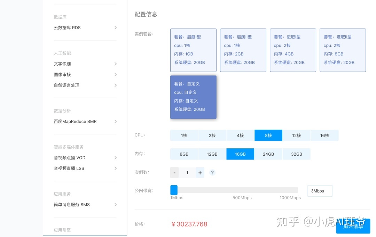Select the 进取II型 package card
This screenshot has height=237, width=376.
click(343, 50)
